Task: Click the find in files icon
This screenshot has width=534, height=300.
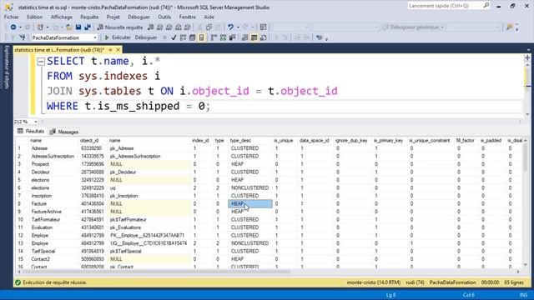Action: coord(510,27)
